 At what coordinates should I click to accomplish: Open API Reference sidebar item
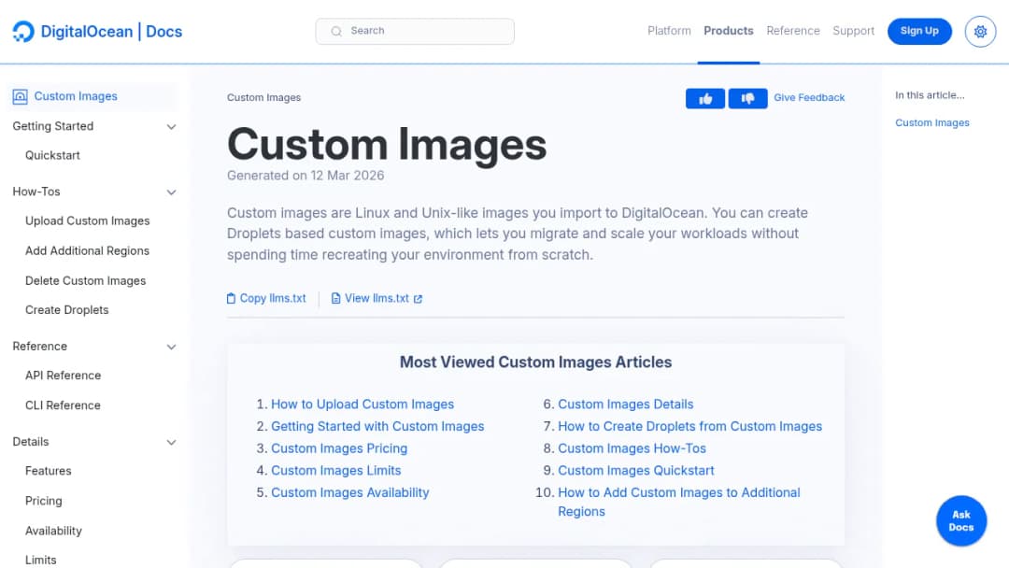tap(64, 376)
